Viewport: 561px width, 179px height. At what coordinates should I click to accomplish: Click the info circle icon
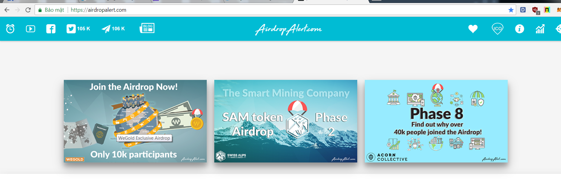tap(519, 29)
